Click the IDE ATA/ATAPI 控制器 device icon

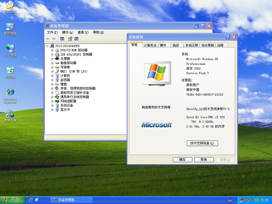point(57,54)
